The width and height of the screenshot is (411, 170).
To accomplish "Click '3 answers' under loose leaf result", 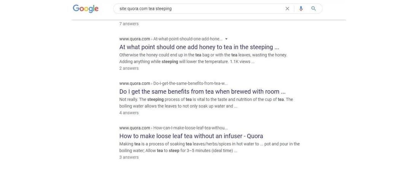I will pyautogui.click(x=129, y=157).
